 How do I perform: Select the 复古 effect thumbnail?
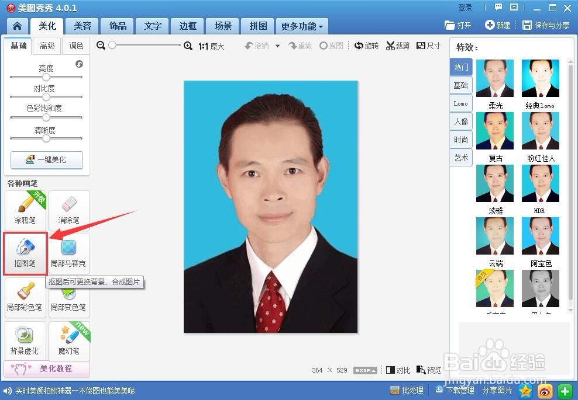point(494,130)
